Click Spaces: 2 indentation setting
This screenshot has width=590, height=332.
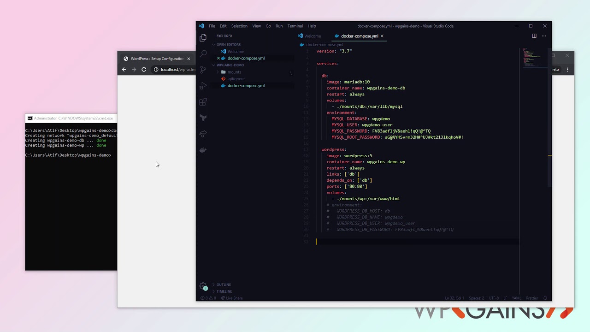pyautogui.click(x=476, y=298)
